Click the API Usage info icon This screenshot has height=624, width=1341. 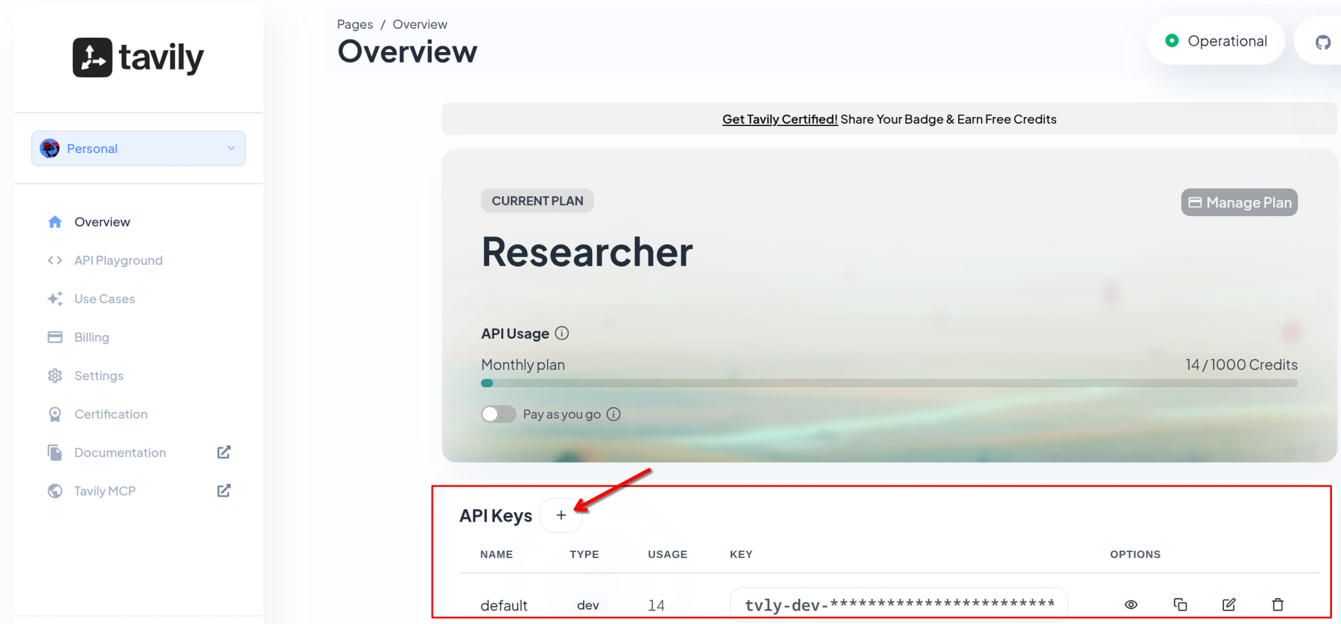tap(561, 333)
